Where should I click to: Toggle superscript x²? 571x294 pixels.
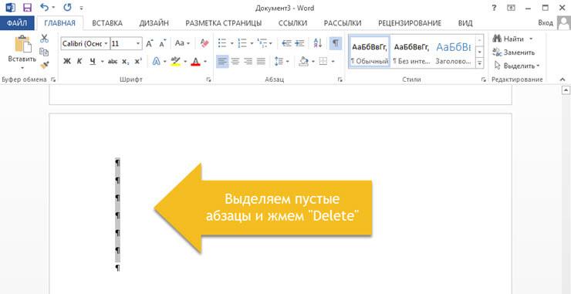[x=138, y=62]
